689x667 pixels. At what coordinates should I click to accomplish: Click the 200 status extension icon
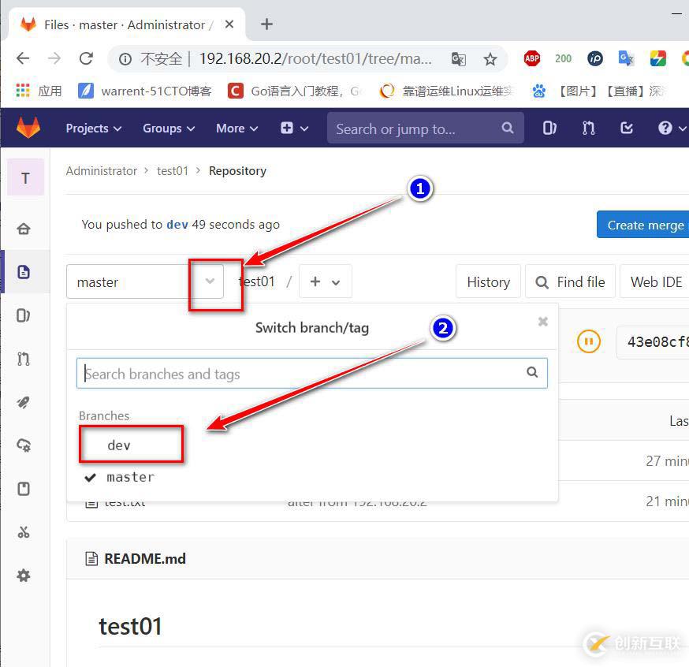pyautogui.click(x=564, y=58)
